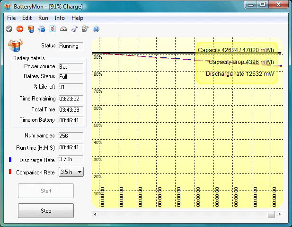The image size is (292, 227).
Task: Click the Capacity 42624 / 47020 mWh text
Action: [x=236, y=50]
